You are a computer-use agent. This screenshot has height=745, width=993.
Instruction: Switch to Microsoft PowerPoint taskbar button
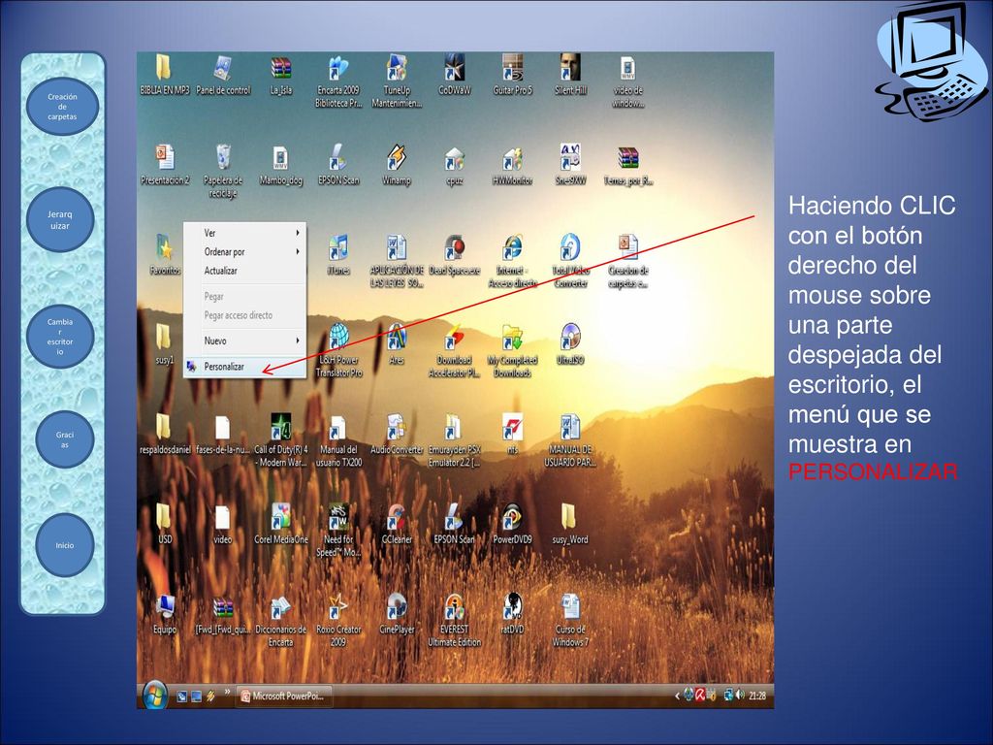(284, 696)
